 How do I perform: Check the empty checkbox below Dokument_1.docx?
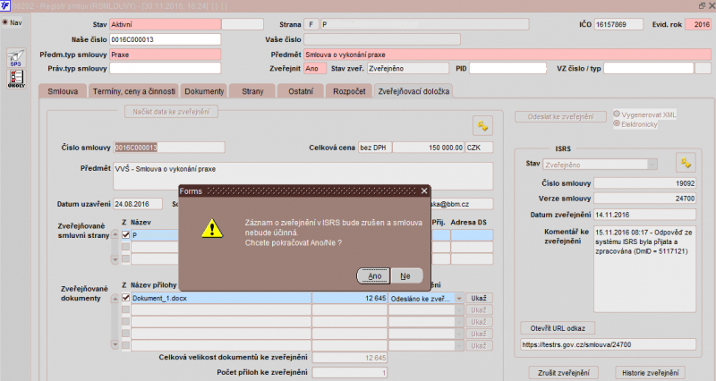coord(125,309)
